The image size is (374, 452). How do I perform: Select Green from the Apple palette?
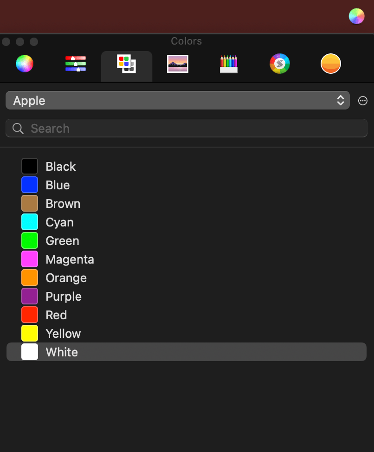point(62,240)
